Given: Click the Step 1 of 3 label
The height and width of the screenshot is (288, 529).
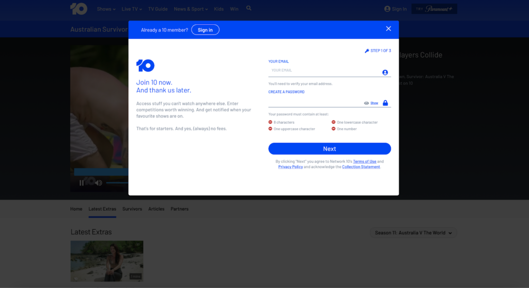Looking at the screenshot, I should point(381,51).
